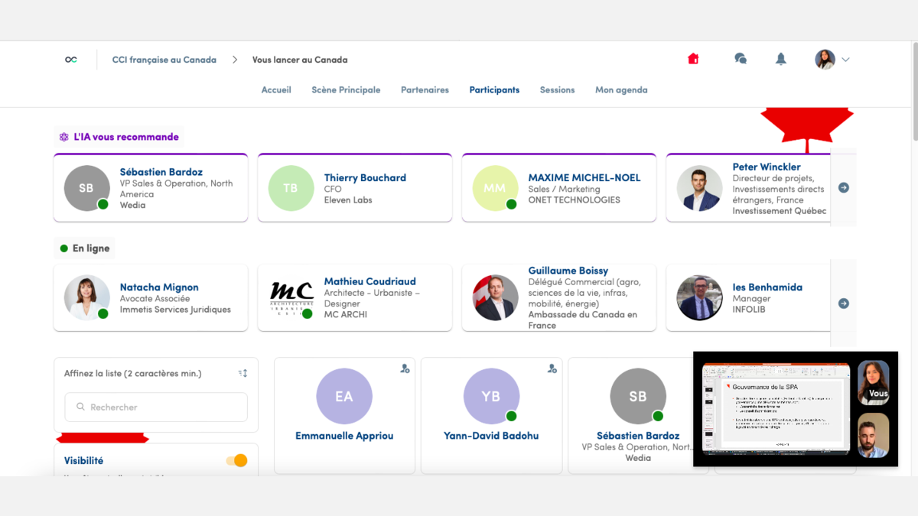Click the sort icon in filter panel
The width and height of the screenshot is (918, 516).
pos(243,373)
